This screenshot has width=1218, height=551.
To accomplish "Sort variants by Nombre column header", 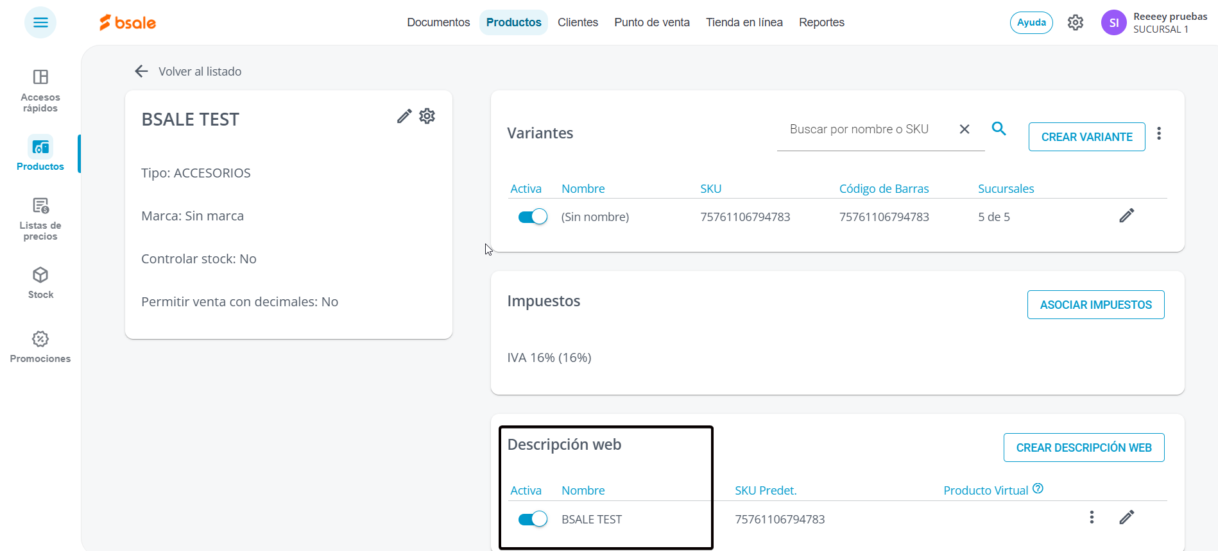I will [583, 189].
